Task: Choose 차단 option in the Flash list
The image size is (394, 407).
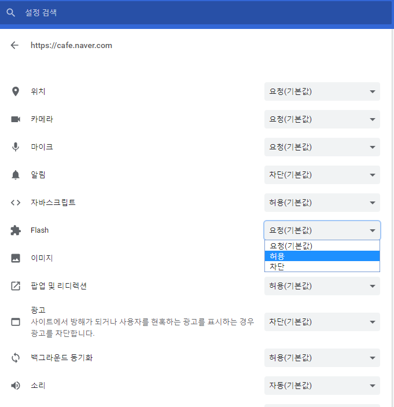Action: 322,266
